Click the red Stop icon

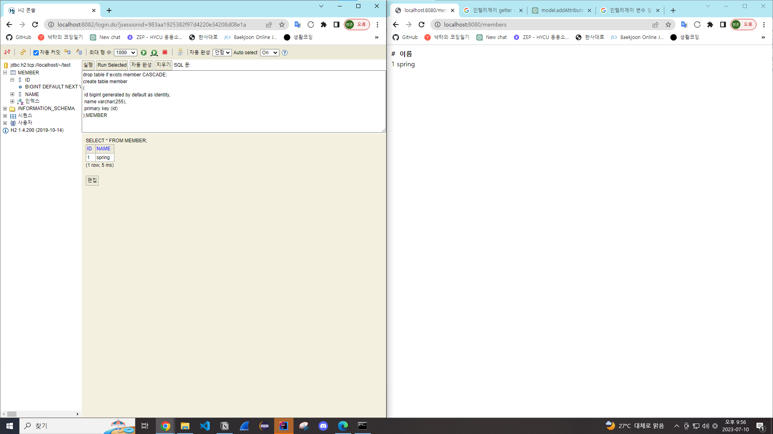tap(165, 52)
